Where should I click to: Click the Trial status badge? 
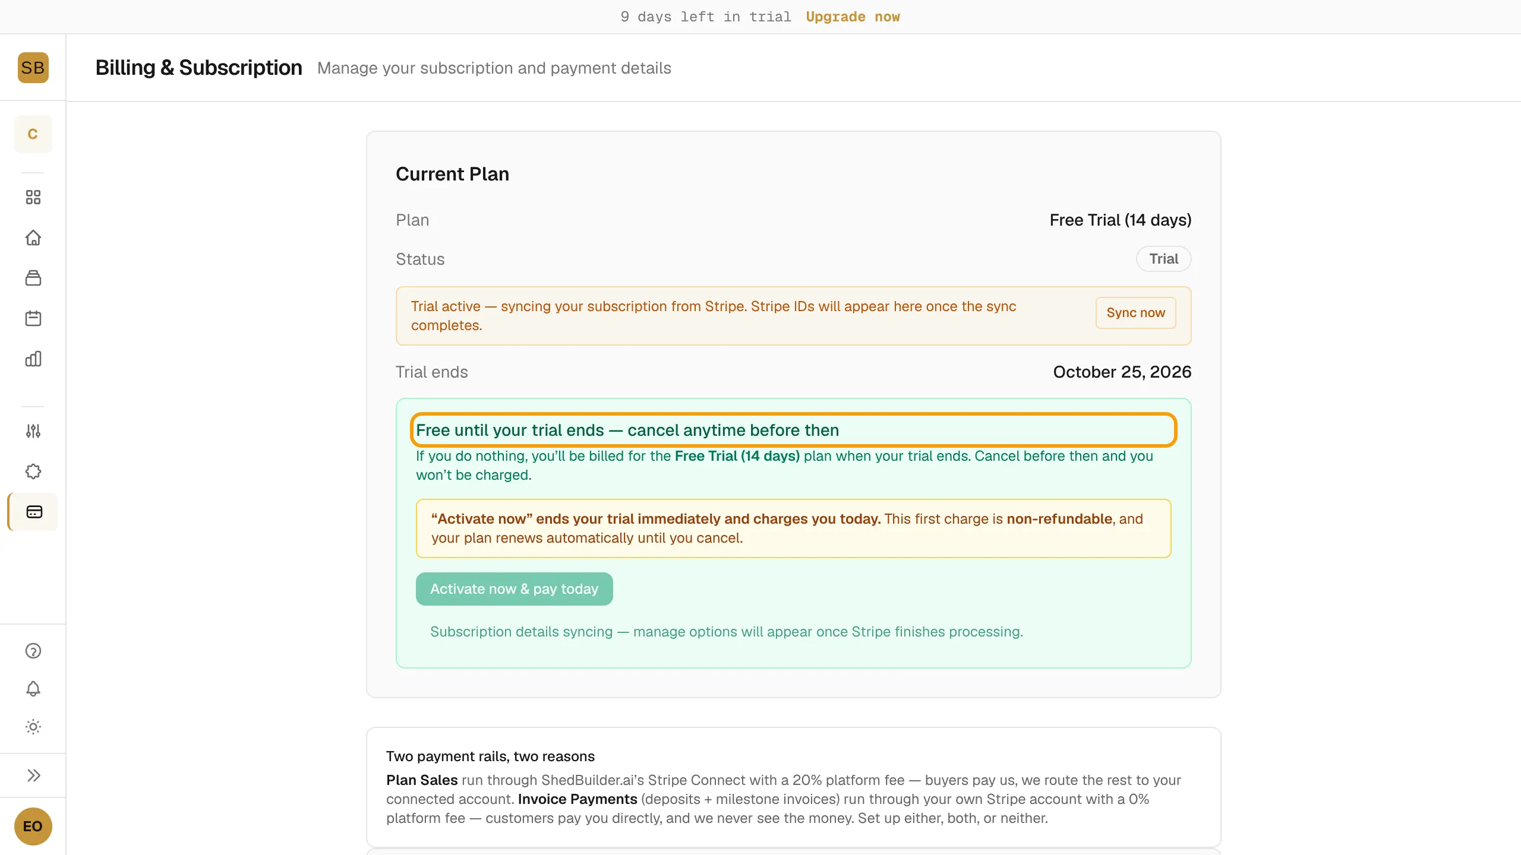1163,259
